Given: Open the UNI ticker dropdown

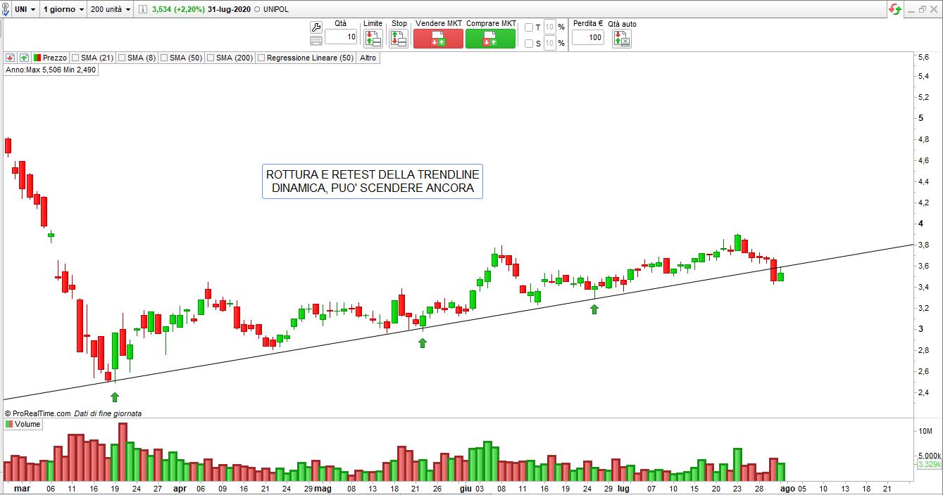Looking at the screenshot, I should tap(25, 9).
